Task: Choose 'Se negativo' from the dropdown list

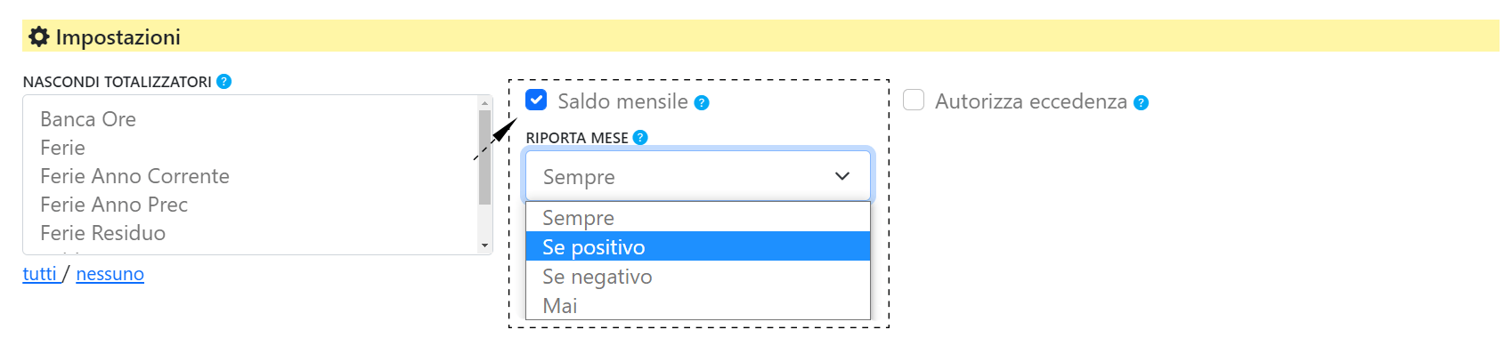Action: (698, 276)
